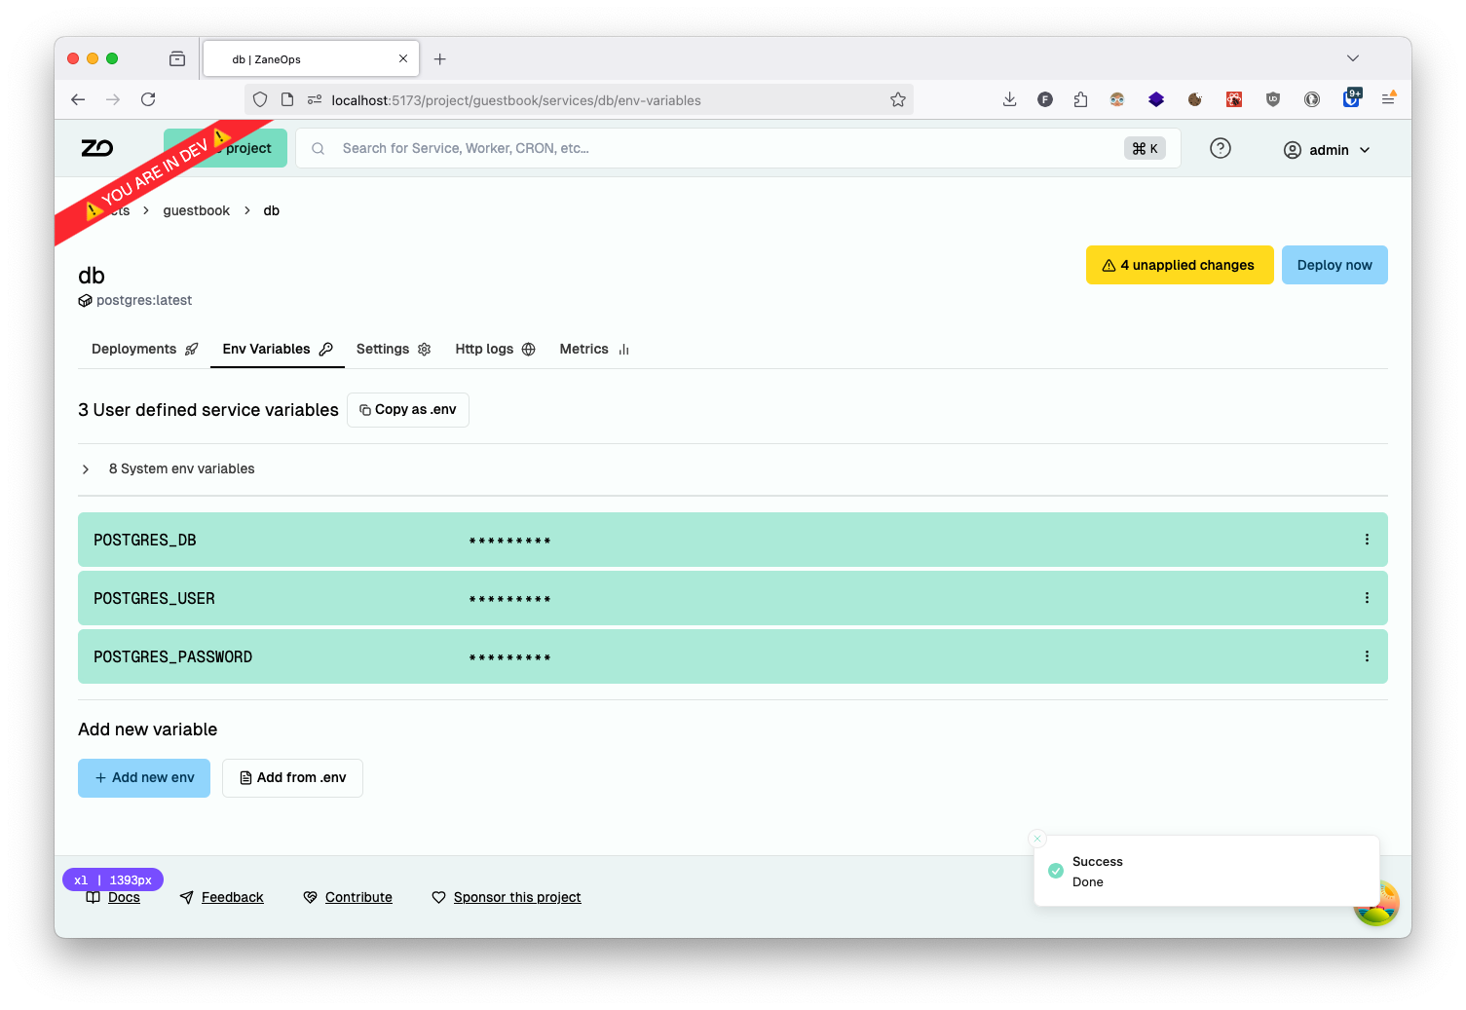Click the POSTGRES_DB variable name
This screenshot has height=1010, width=1466.
[145, 540]
